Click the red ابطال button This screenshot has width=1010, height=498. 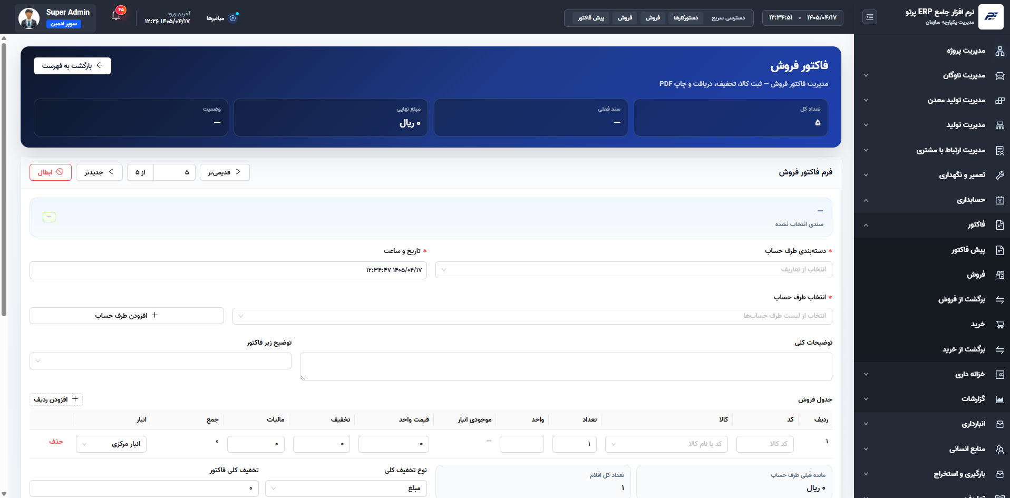click(51, 172)
